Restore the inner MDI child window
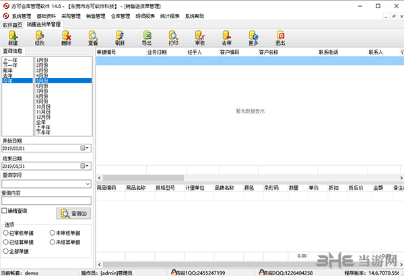Viewport: 404px width, 276px height. (393, 16)
